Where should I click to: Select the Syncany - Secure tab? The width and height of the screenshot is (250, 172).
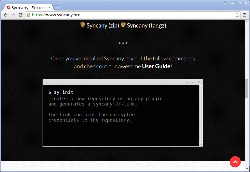point(29,7)
